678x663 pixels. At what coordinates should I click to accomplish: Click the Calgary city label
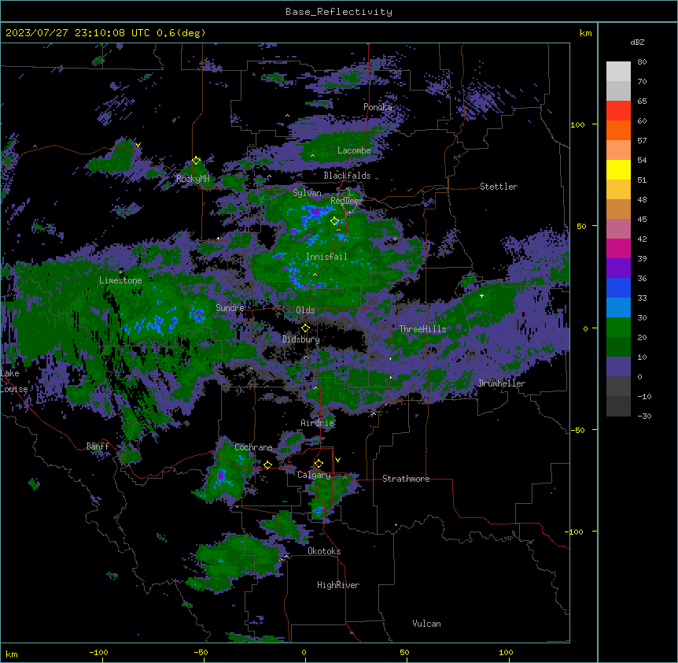click(314, 475)
